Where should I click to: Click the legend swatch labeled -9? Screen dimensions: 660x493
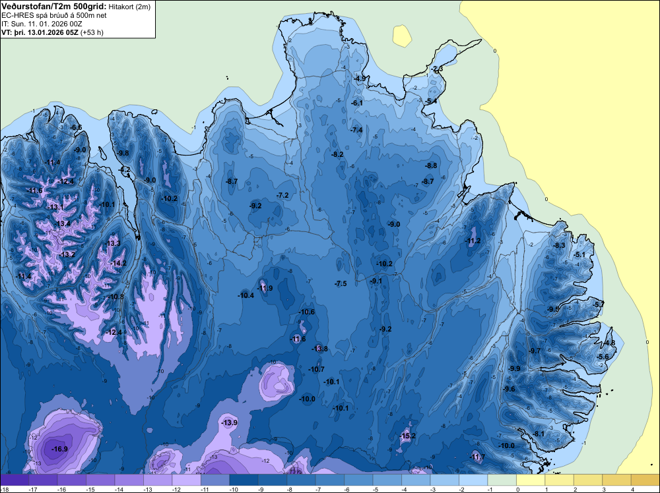[273, 480]
